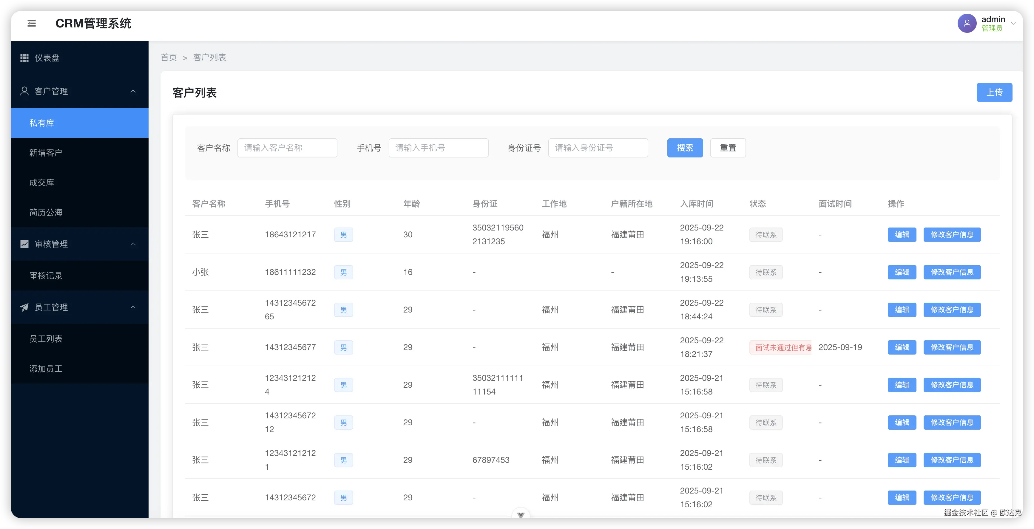This screenshot has width=1034, height=529.
Task: Click 首页 breadcrumb link
Action: click(169, 57)
